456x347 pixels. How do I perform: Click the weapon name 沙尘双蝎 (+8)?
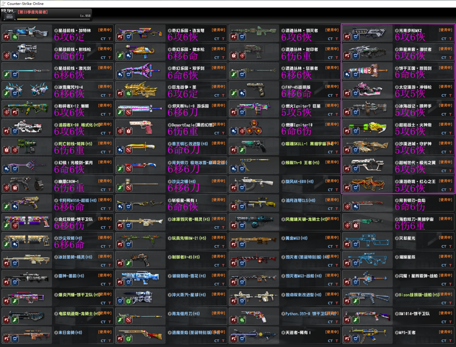(x=71, y=238)
